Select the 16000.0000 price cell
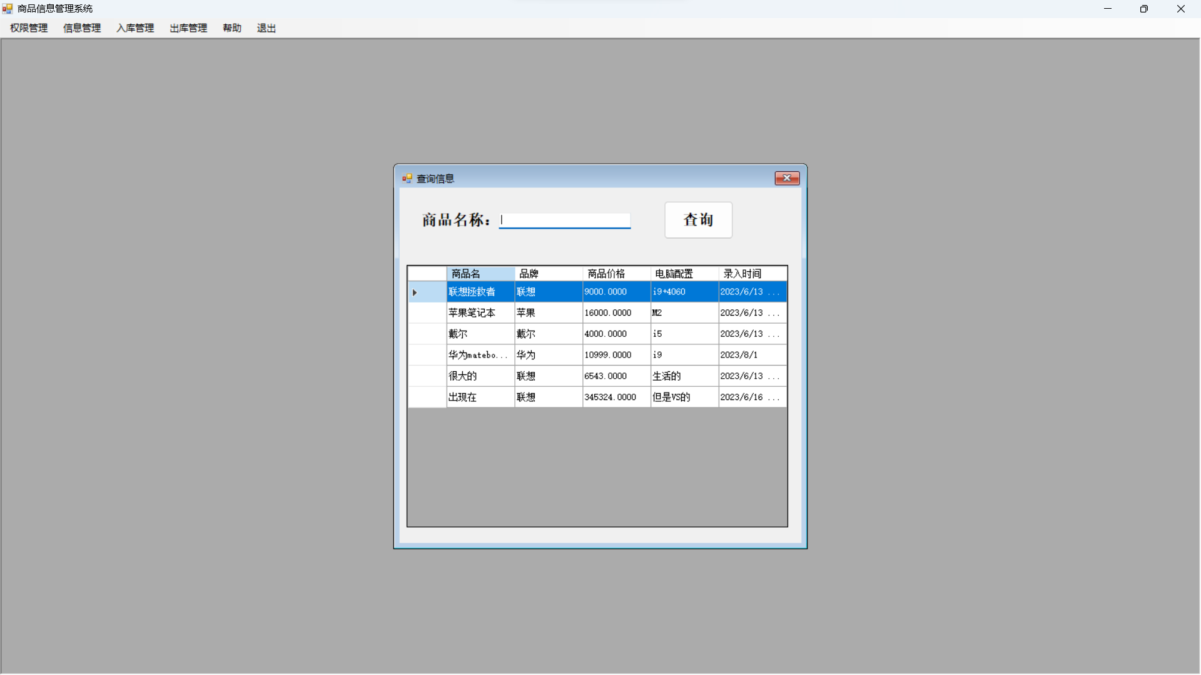 click(x=617, y=313)
